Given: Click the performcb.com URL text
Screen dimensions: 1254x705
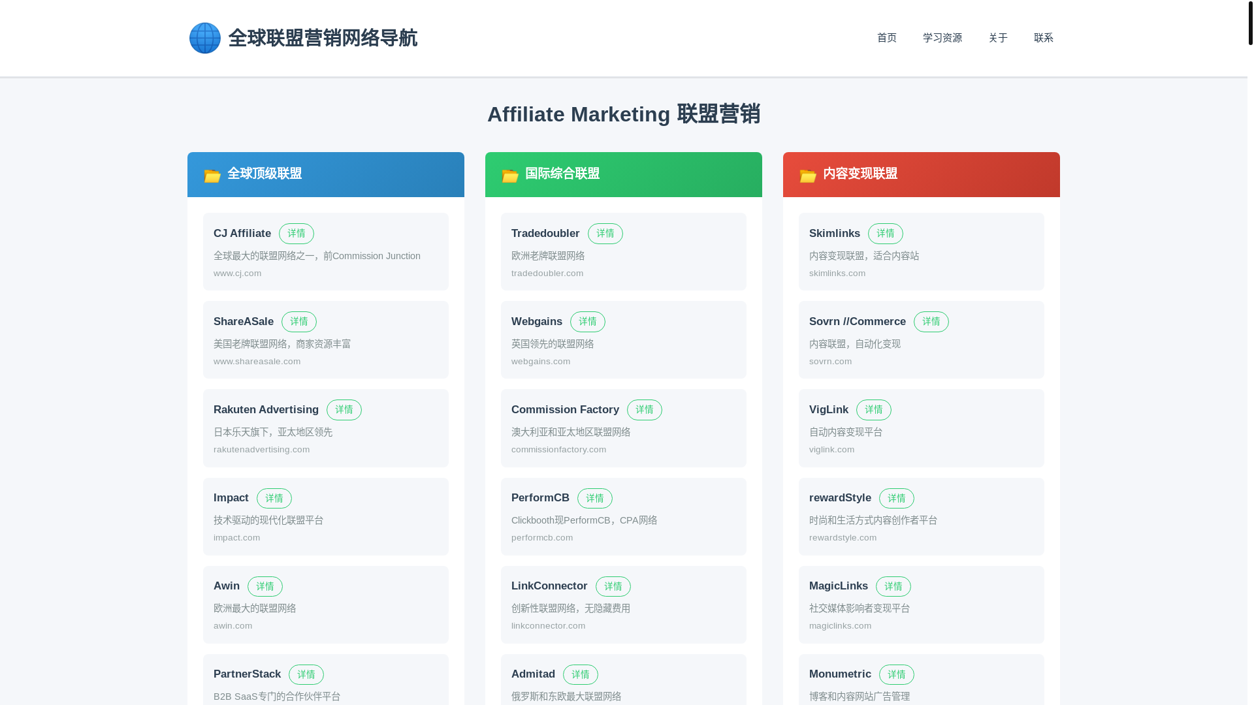Looking at the screenshot, I should tap(542, 538).
